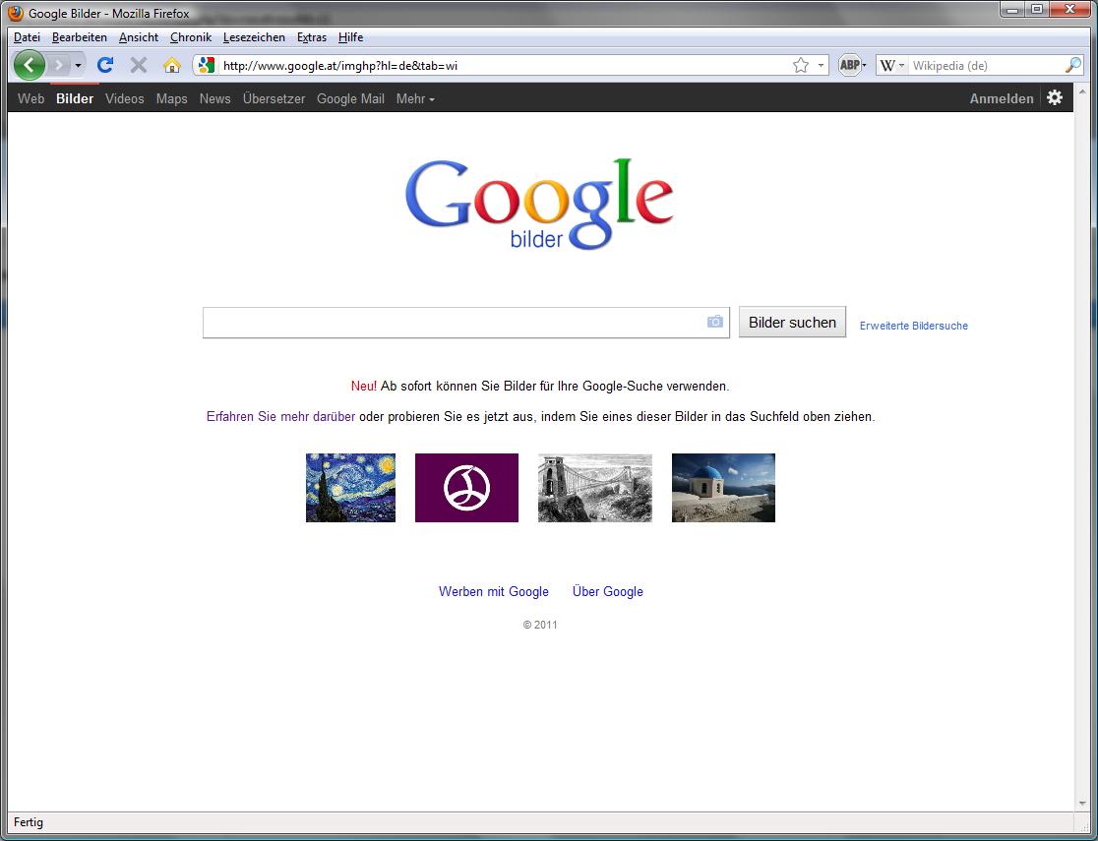
Task: Click the stop loading X icon
Action: pyautogui.click(x=139, y=65)
